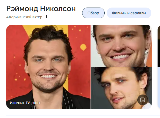The height and width of the screenshot is (118, 160).
Task: Click the light-blue card peeking at right edge
Action: [159, 88]
